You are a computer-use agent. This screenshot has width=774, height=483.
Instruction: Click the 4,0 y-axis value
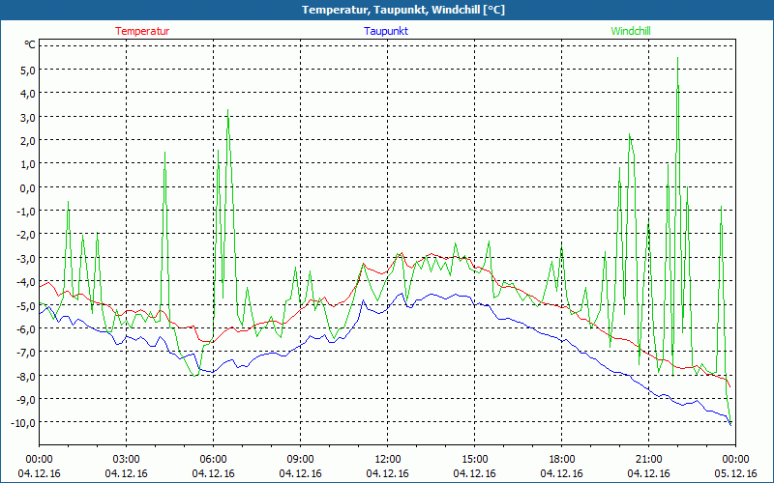(28, 93)
